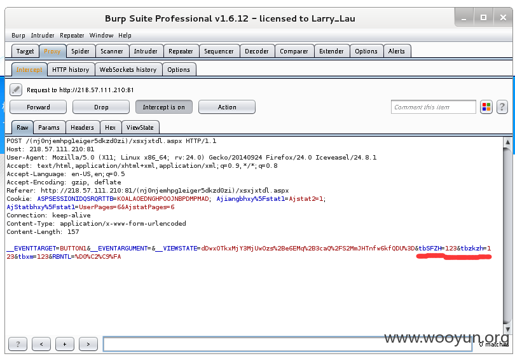Switch to the Decoder tab

coord(257,51)
